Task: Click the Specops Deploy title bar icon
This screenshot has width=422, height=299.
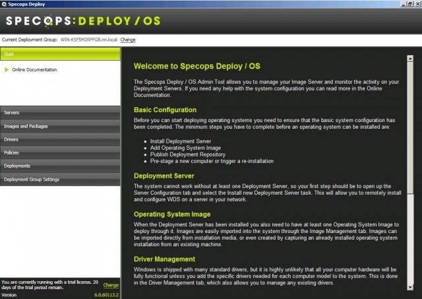Action: [x=4, y=4]
